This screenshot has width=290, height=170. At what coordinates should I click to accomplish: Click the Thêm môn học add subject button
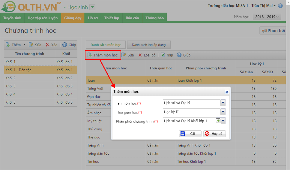coord(103,55)
